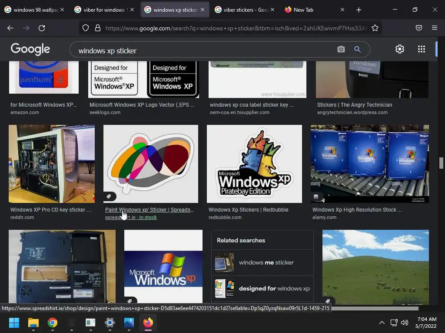Open the Firefox hamburger menu

point(434,28)
